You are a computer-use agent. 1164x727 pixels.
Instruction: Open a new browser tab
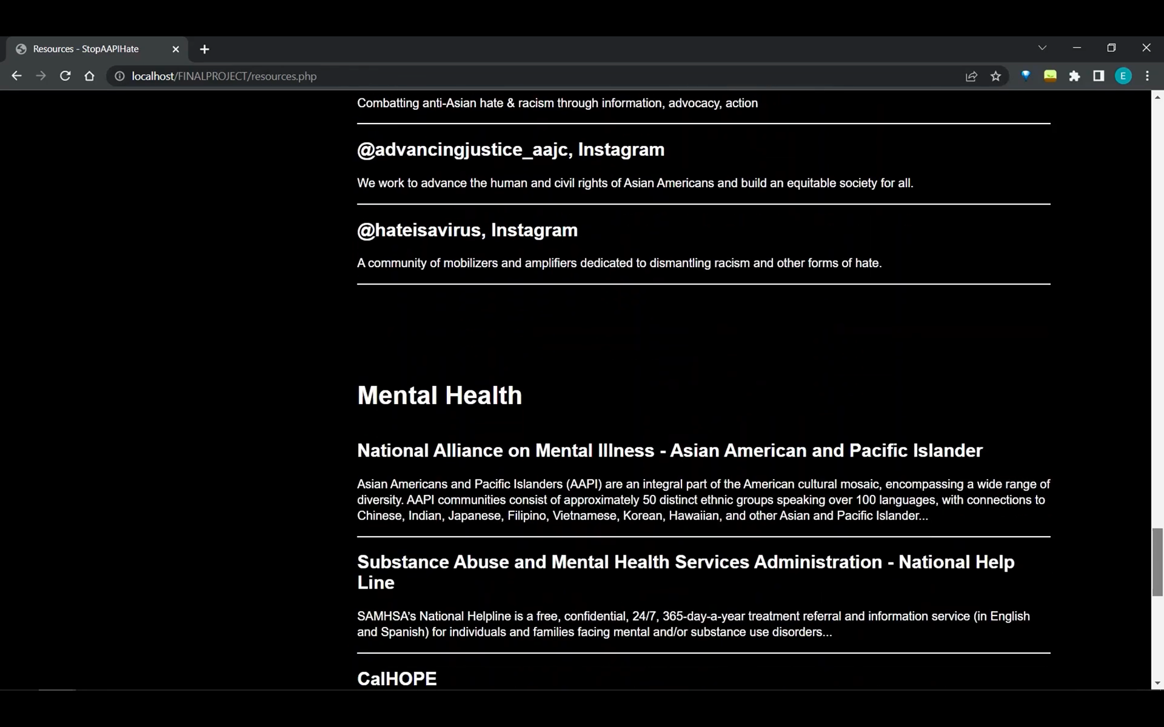pyautogui.click(x=204, y=49)
